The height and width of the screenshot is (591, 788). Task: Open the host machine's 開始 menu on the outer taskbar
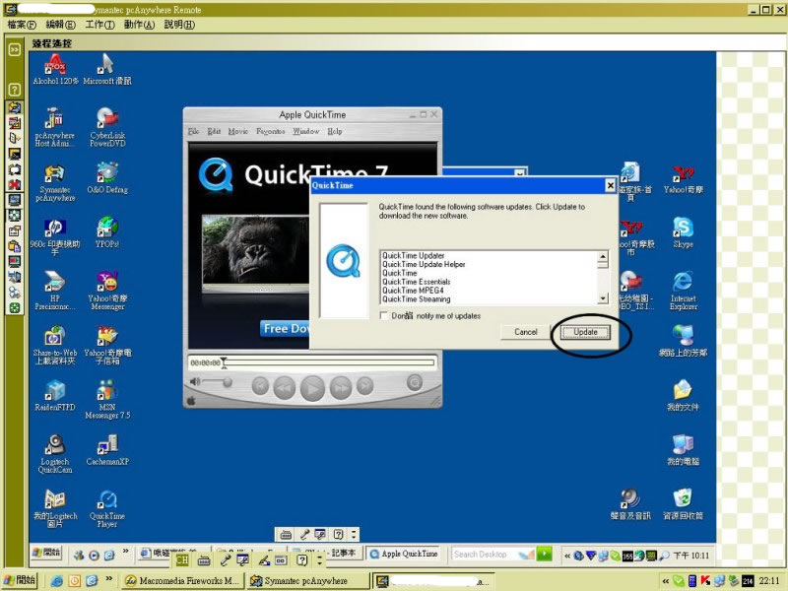click(20, 580)
